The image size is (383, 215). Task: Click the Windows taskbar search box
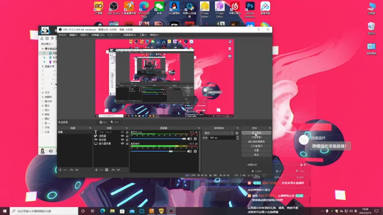point(44,211)
